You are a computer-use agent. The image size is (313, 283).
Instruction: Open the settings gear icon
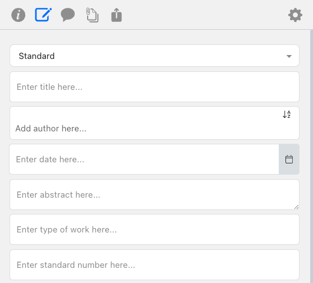tap(295, 15)
